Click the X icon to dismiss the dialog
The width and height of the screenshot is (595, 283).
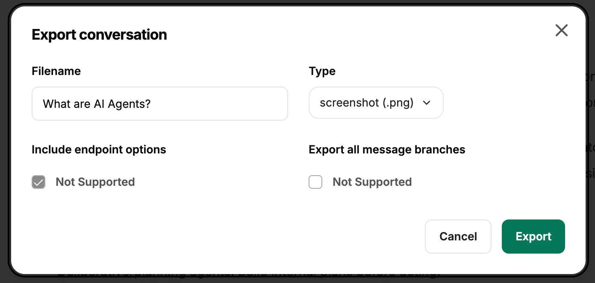click(561, 30)
